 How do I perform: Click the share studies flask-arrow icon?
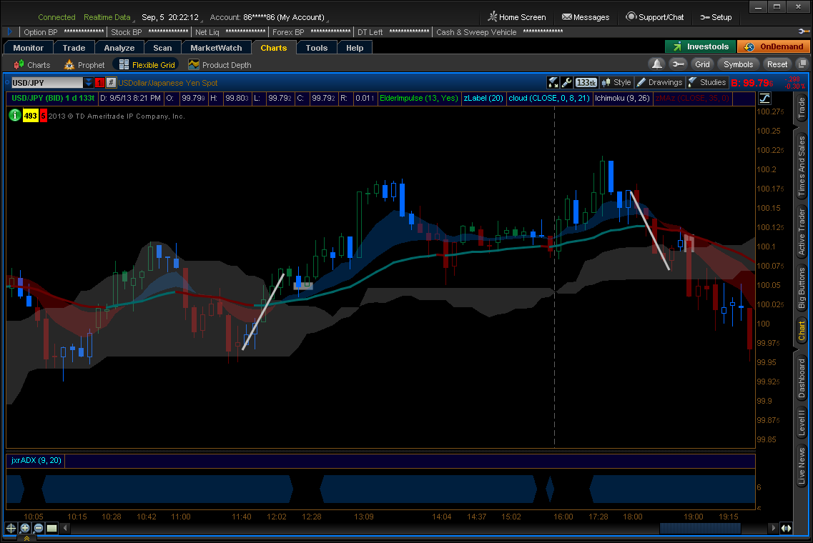553,82
